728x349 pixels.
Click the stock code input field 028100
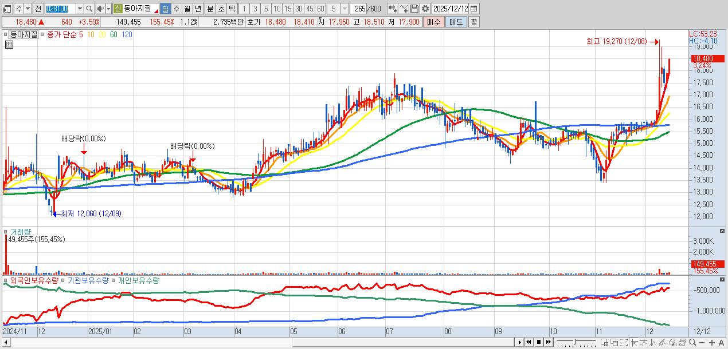[x=60, y=9]
